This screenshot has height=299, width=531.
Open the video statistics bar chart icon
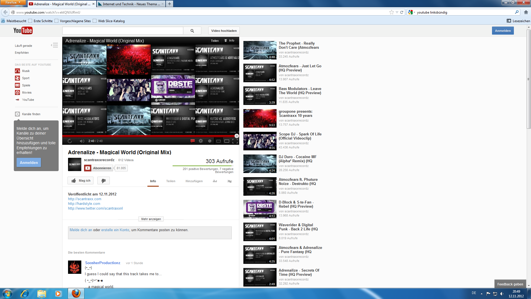215,181
